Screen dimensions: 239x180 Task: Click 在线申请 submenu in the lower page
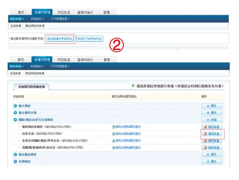[15, 73]
